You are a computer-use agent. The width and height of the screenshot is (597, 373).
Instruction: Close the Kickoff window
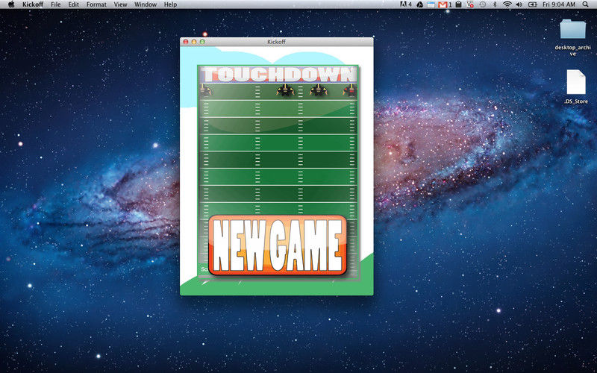[186, 42]
